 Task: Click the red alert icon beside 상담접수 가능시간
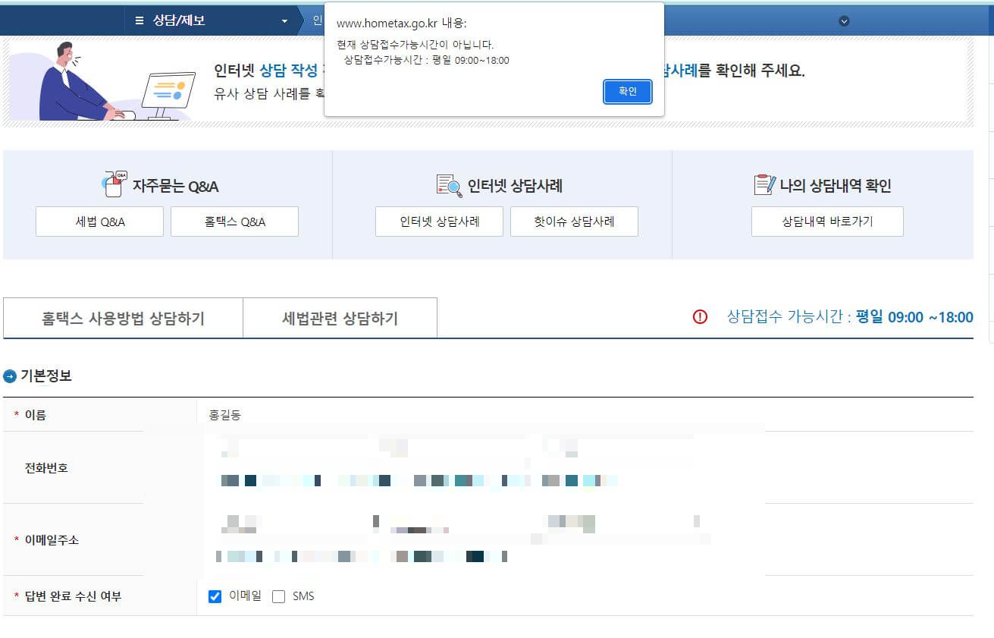point(701,318)
